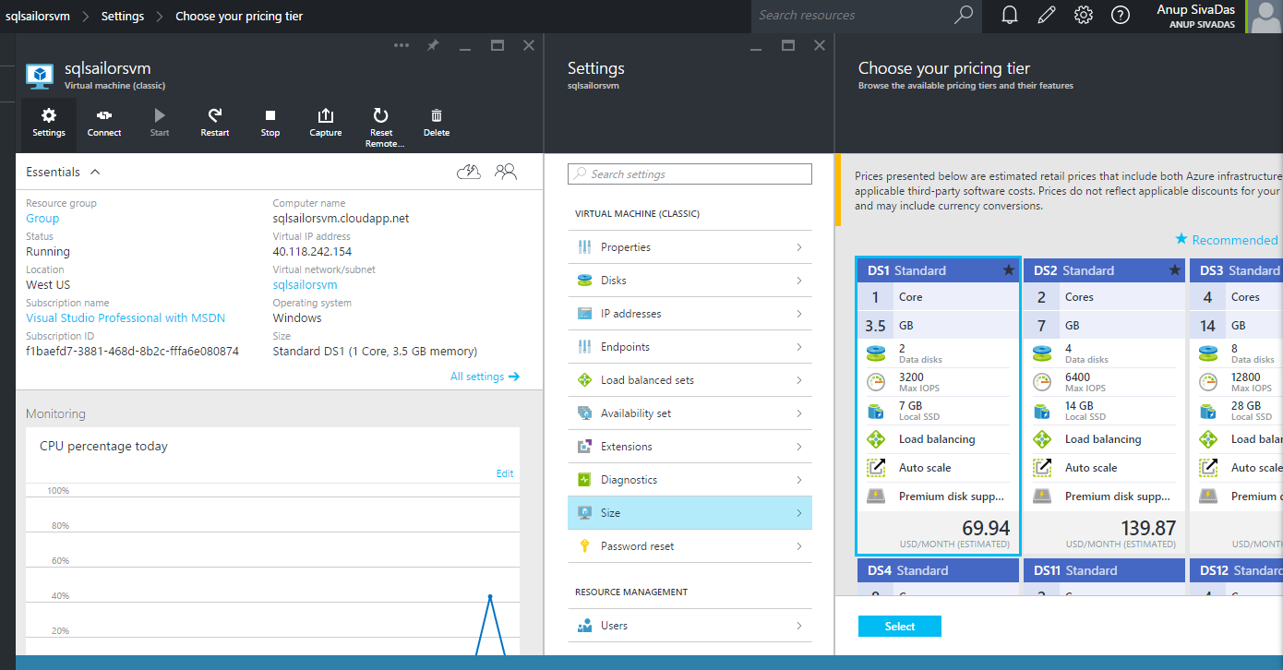1283x670 pixels.
Task: Open the notifications bell
Action: coord(1010,15)
